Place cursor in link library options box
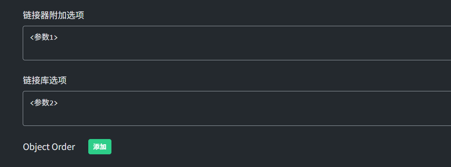Viewport: 451px width, 167px height. pos(237,108)
